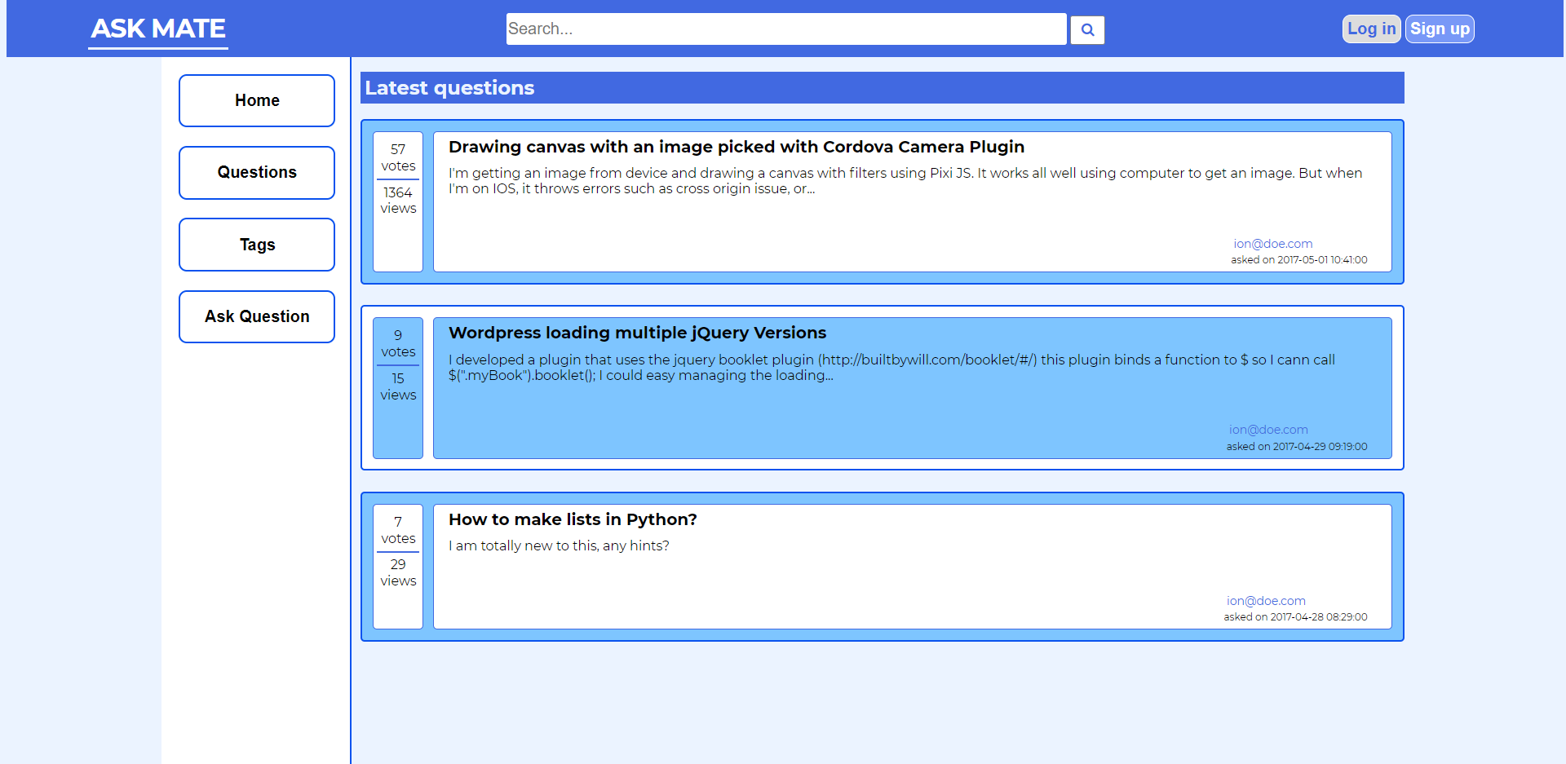The image size is (1566, 764).
Task: Open the Questions section
Action: tap(256, 172)
